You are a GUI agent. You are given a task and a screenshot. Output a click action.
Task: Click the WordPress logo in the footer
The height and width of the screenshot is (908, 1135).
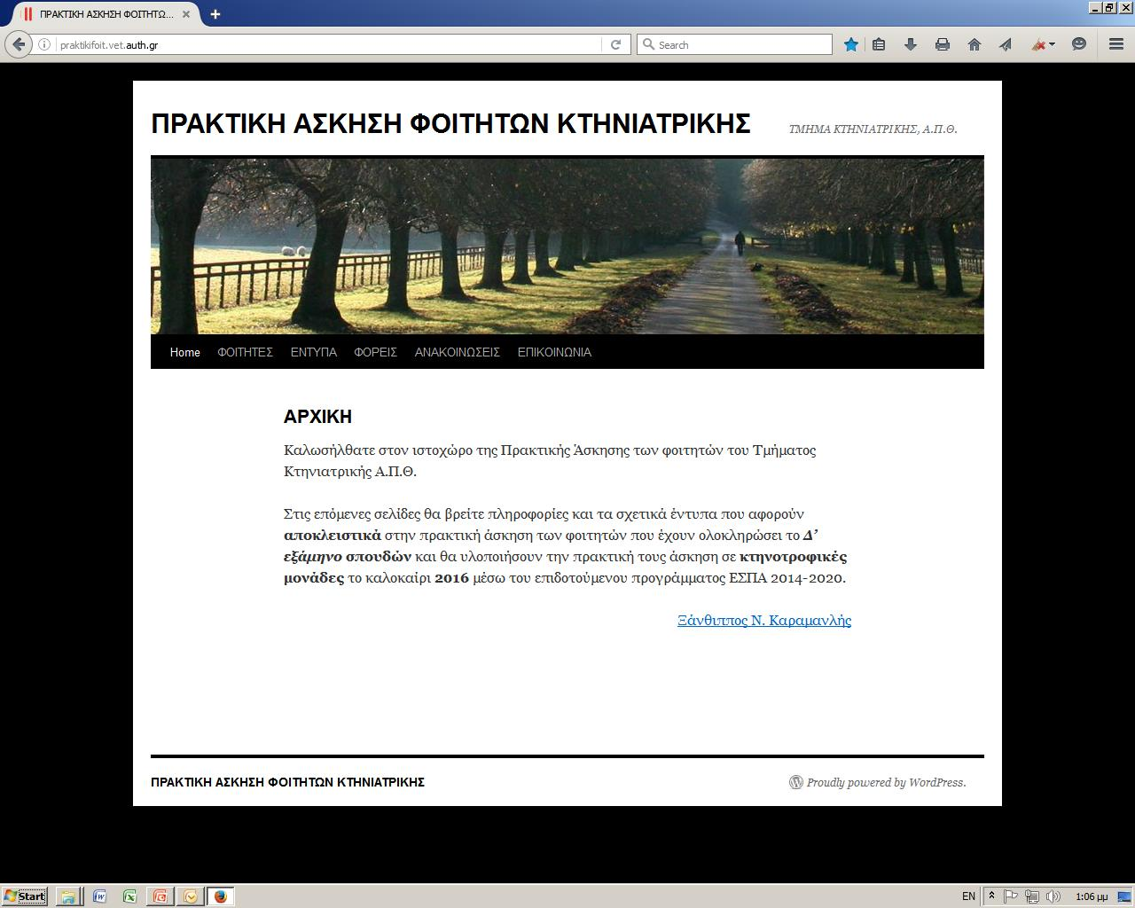coord(796,782)
